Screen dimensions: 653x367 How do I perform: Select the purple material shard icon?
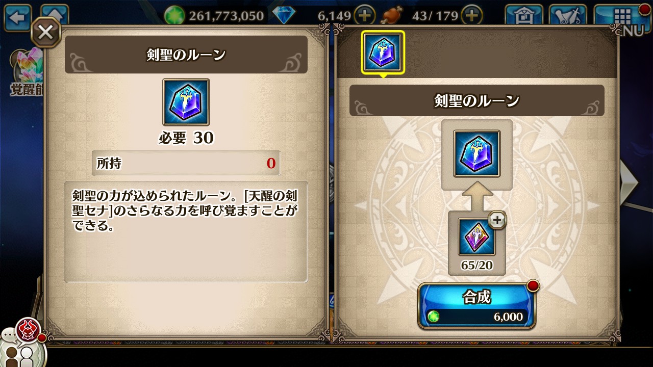(x=477, y=237)
